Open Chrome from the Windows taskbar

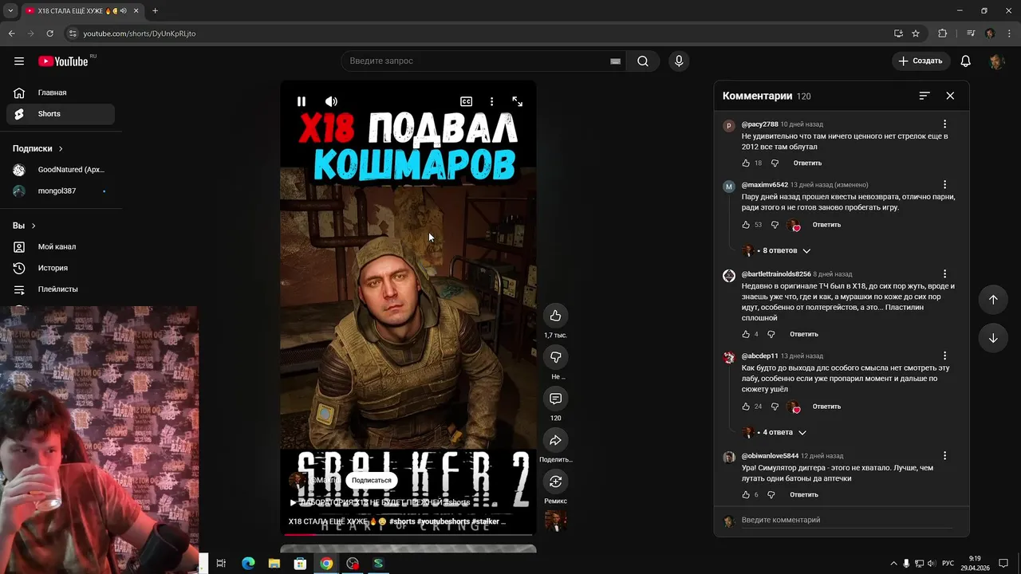tap(326, 564)
